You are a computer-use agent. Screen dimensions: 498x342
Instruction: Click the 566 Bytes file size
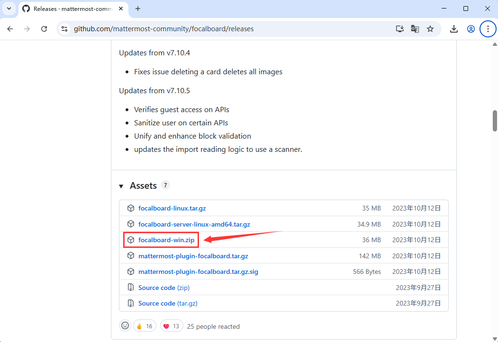click(x=367, y=272)
